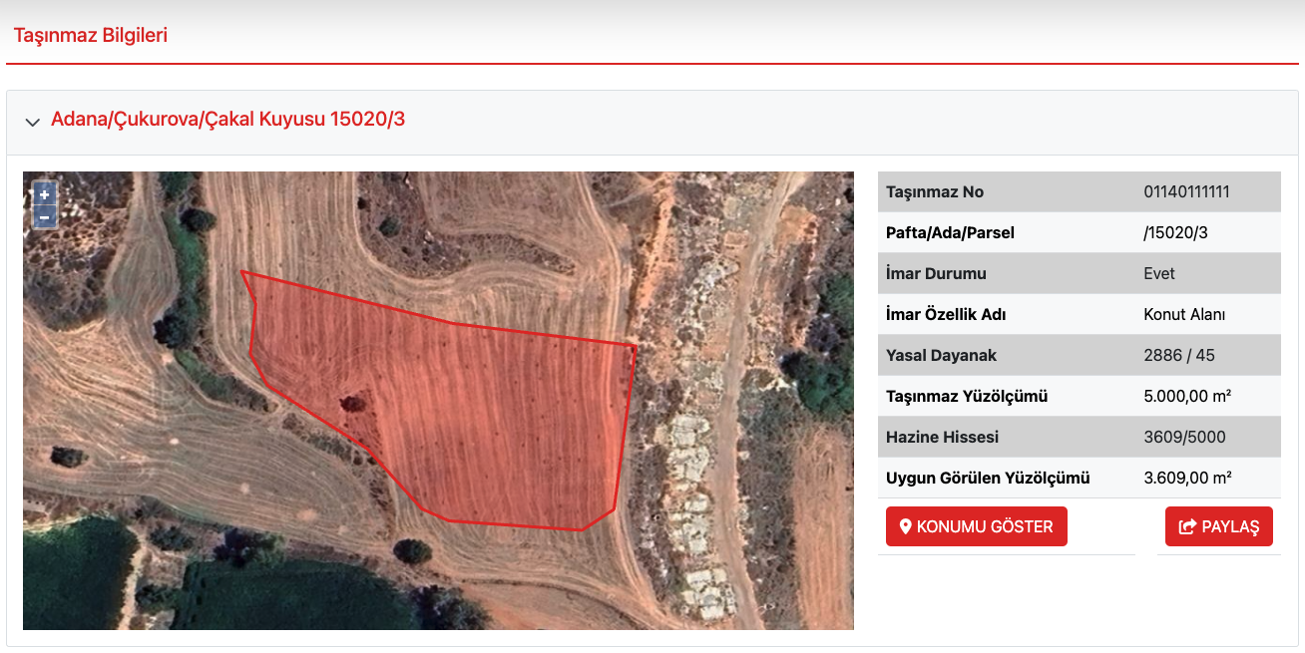Screen dimensions: 1305x653
Task: Zoom in on the satellite map
Action: (44, 194)
